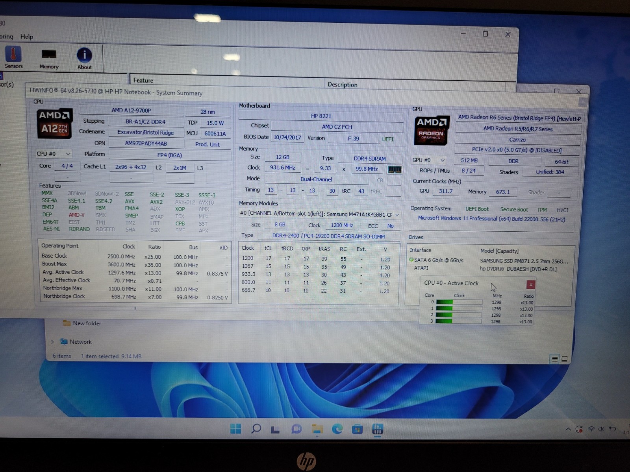Click the AM970PADY44AB OPN value
630x472 pixels.
[146, 143]
